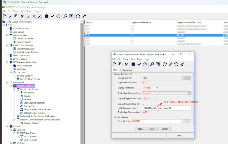Open the Application Platform Type dropdown
Viewport: 228px width, 144px height.
(x=189, y=93)
